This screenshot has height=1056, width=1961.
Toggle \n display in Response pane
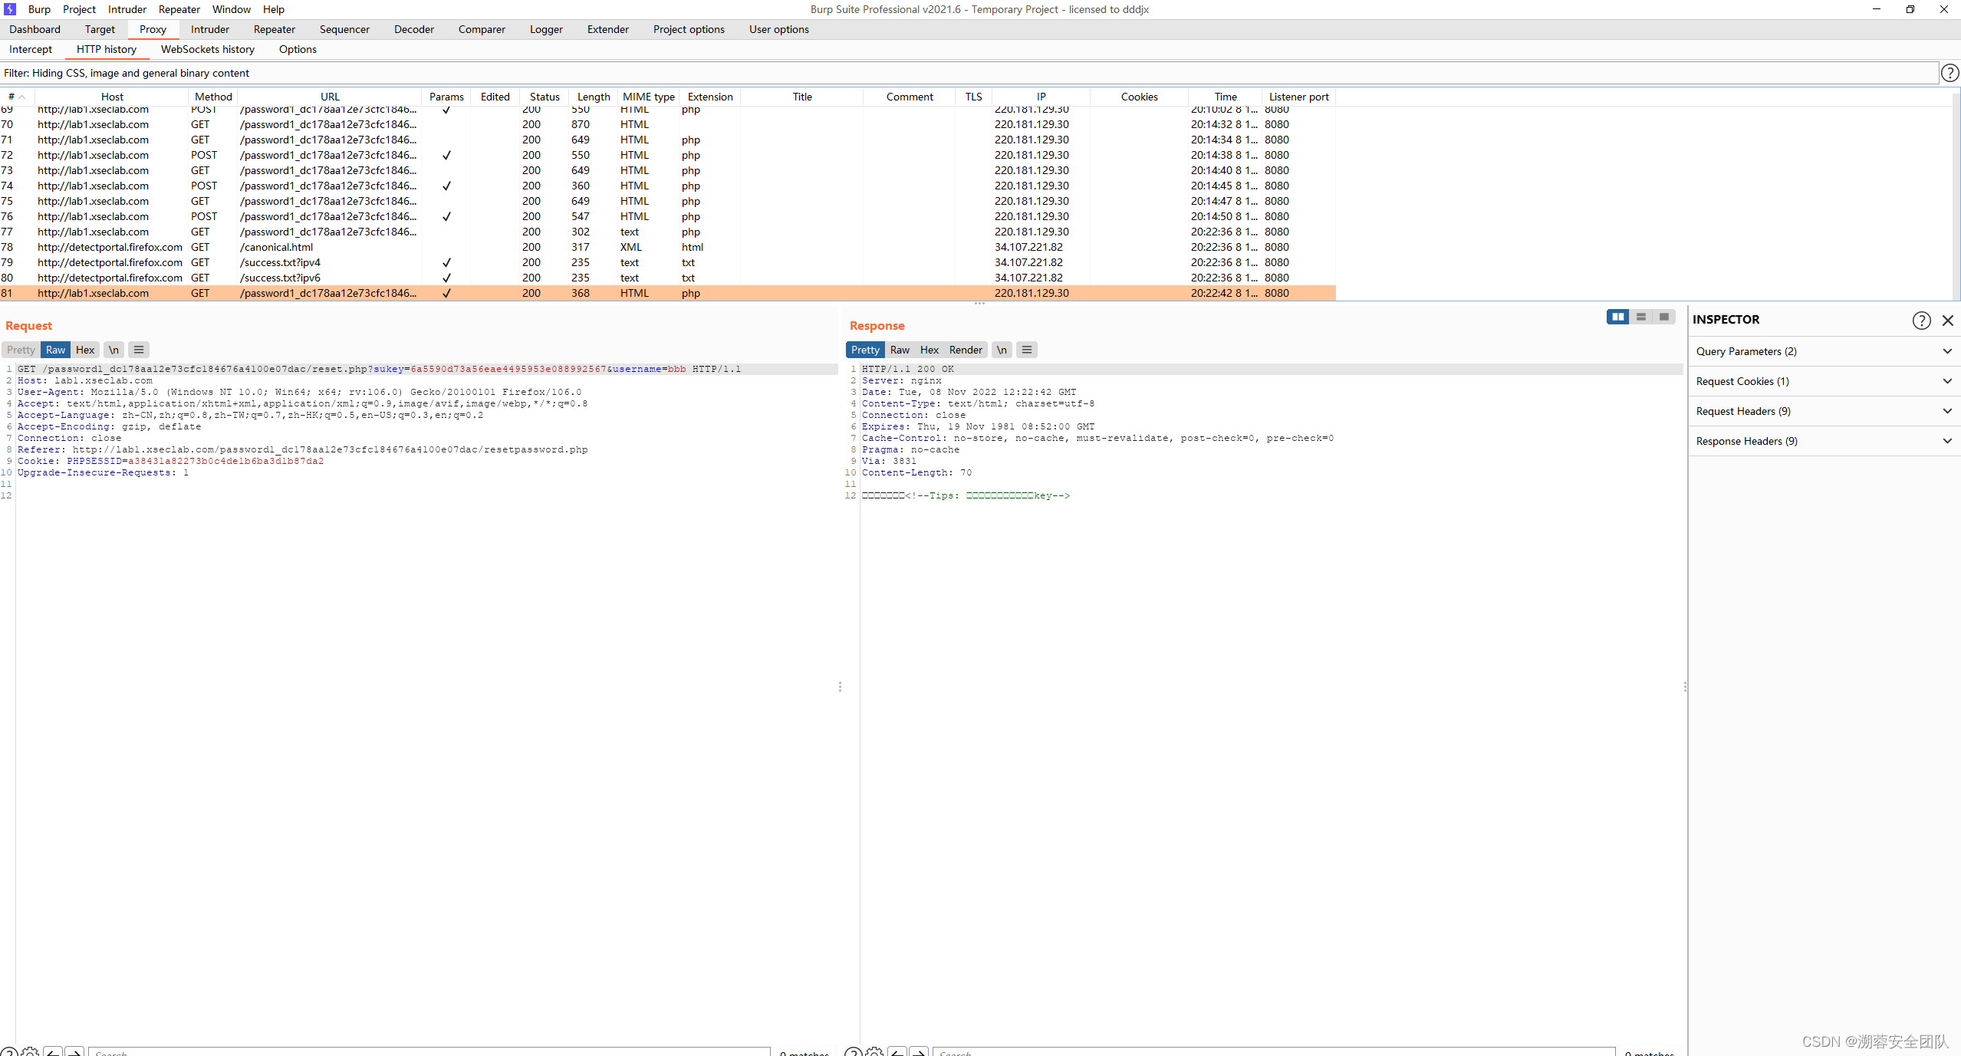[1002, 350]
